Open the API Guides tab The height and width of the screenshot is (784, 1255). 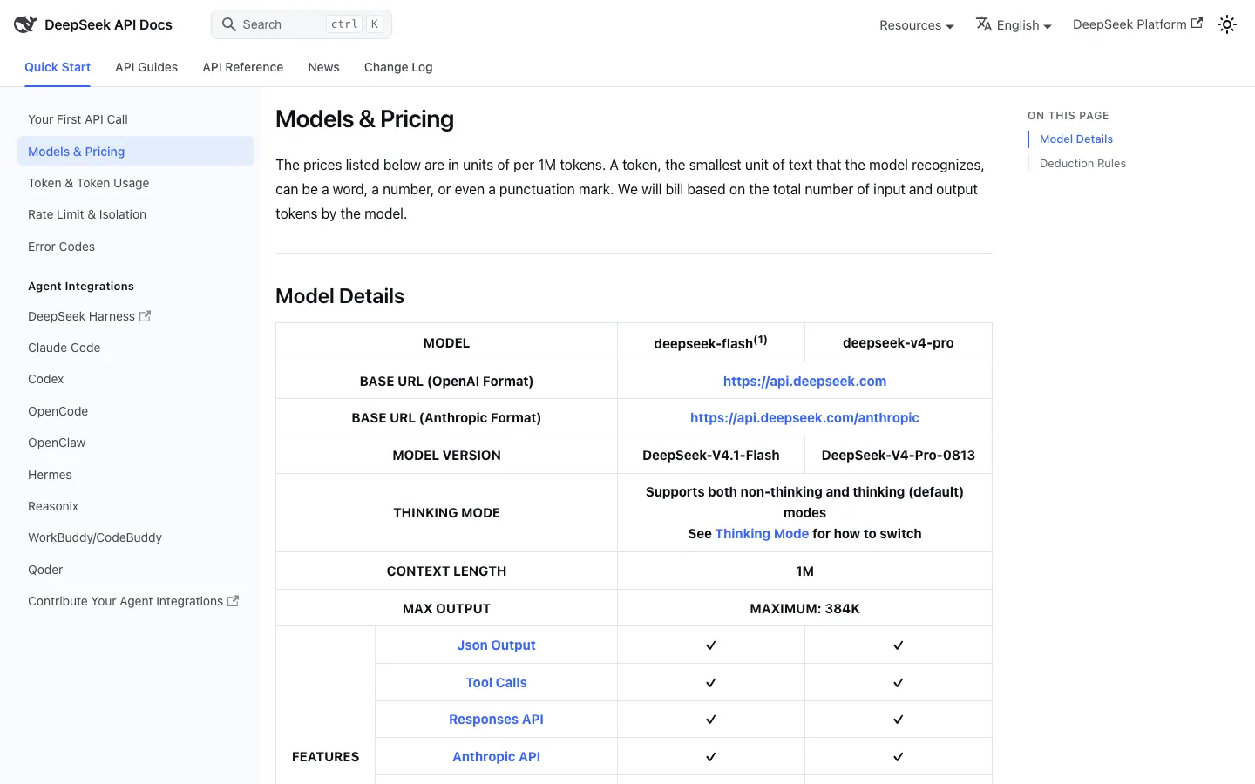(146, 67)
